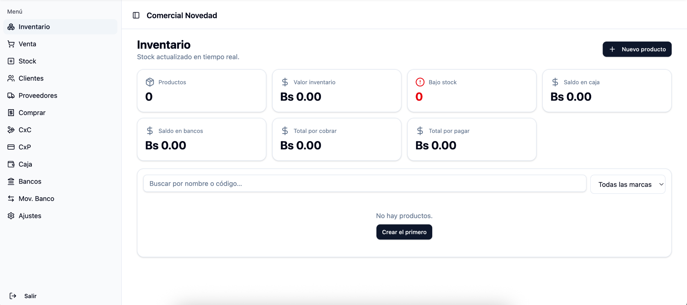The width and height of the screenshot is (687, 305).
Task: Click the Bajo stock card
Action: pos(472,91)
